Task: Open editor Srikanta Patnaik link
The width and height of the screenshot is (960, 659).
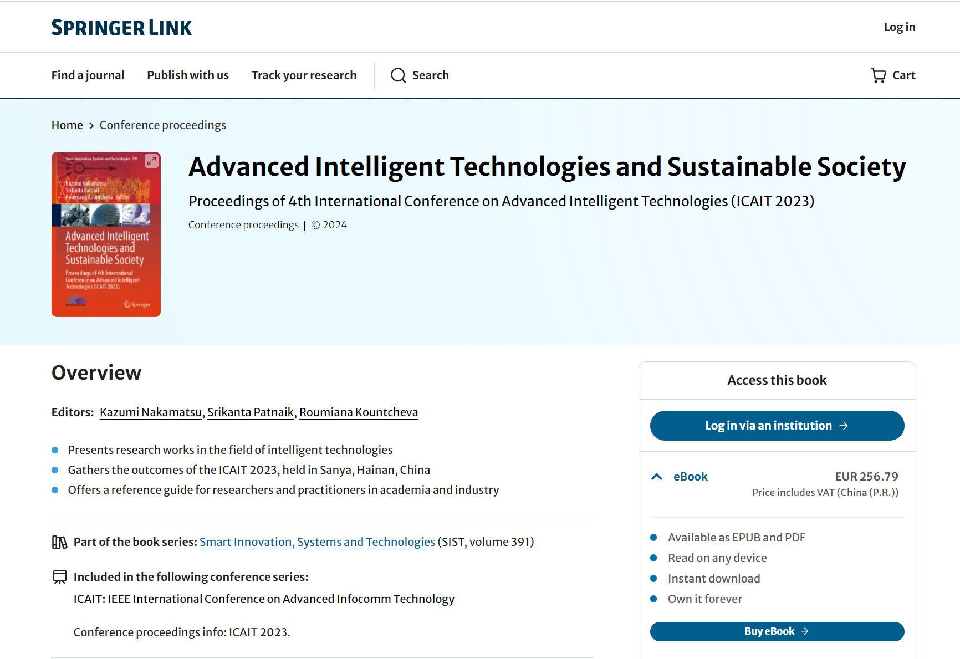Action: pyautogui.click(x=251, y=412)
